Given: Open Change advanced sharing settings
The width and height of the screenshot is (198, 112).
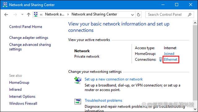Looking at the screenshot, I should tap(30, 47).
